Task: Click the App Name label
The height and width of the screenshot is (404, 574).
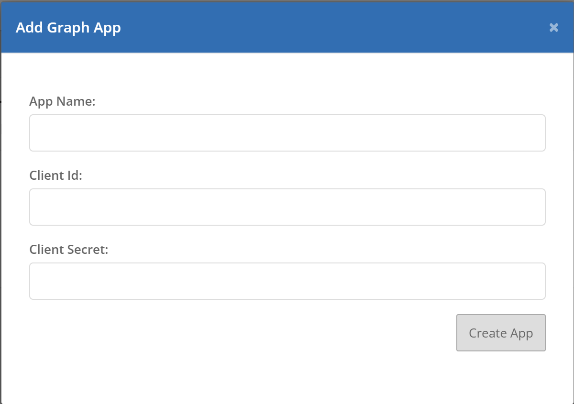Action: 63,101
